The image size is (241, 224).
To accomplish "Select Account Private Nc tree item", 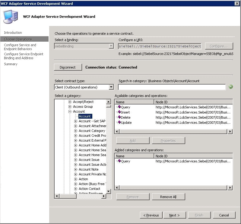I will tap(92, 174).
